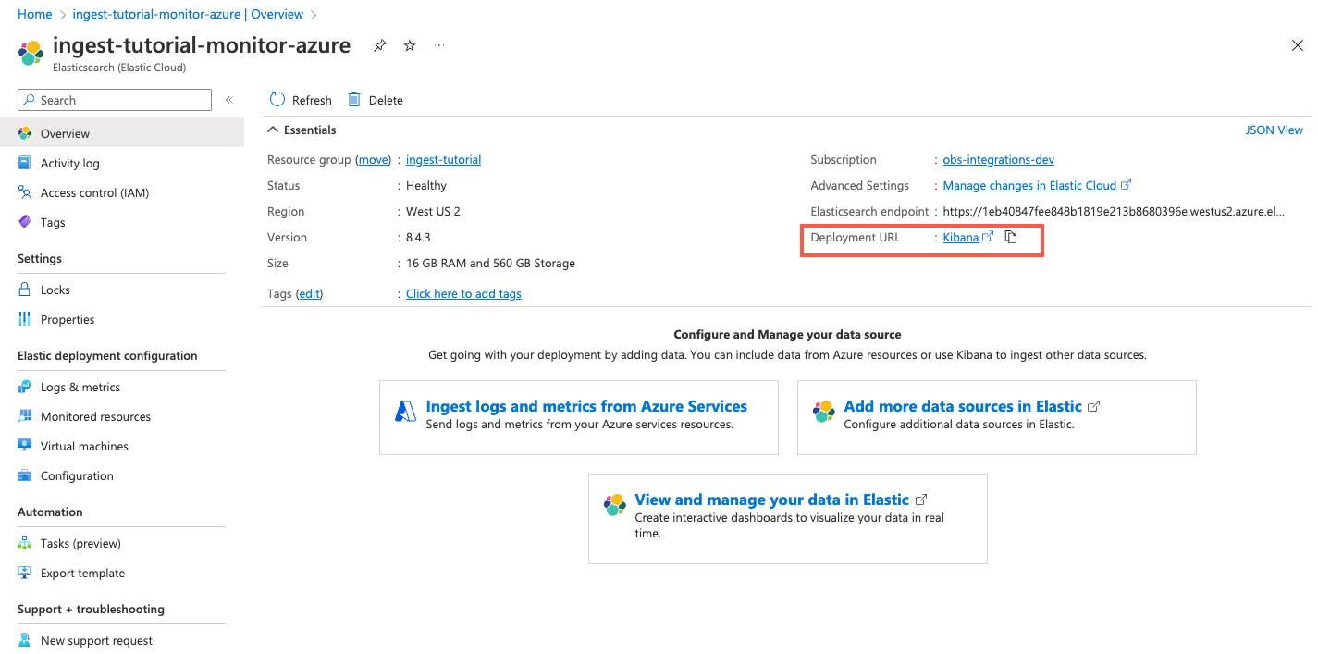Click the sidebar search field
Viewport: 1318px width, 654px height.
click(x=114, y=99)
